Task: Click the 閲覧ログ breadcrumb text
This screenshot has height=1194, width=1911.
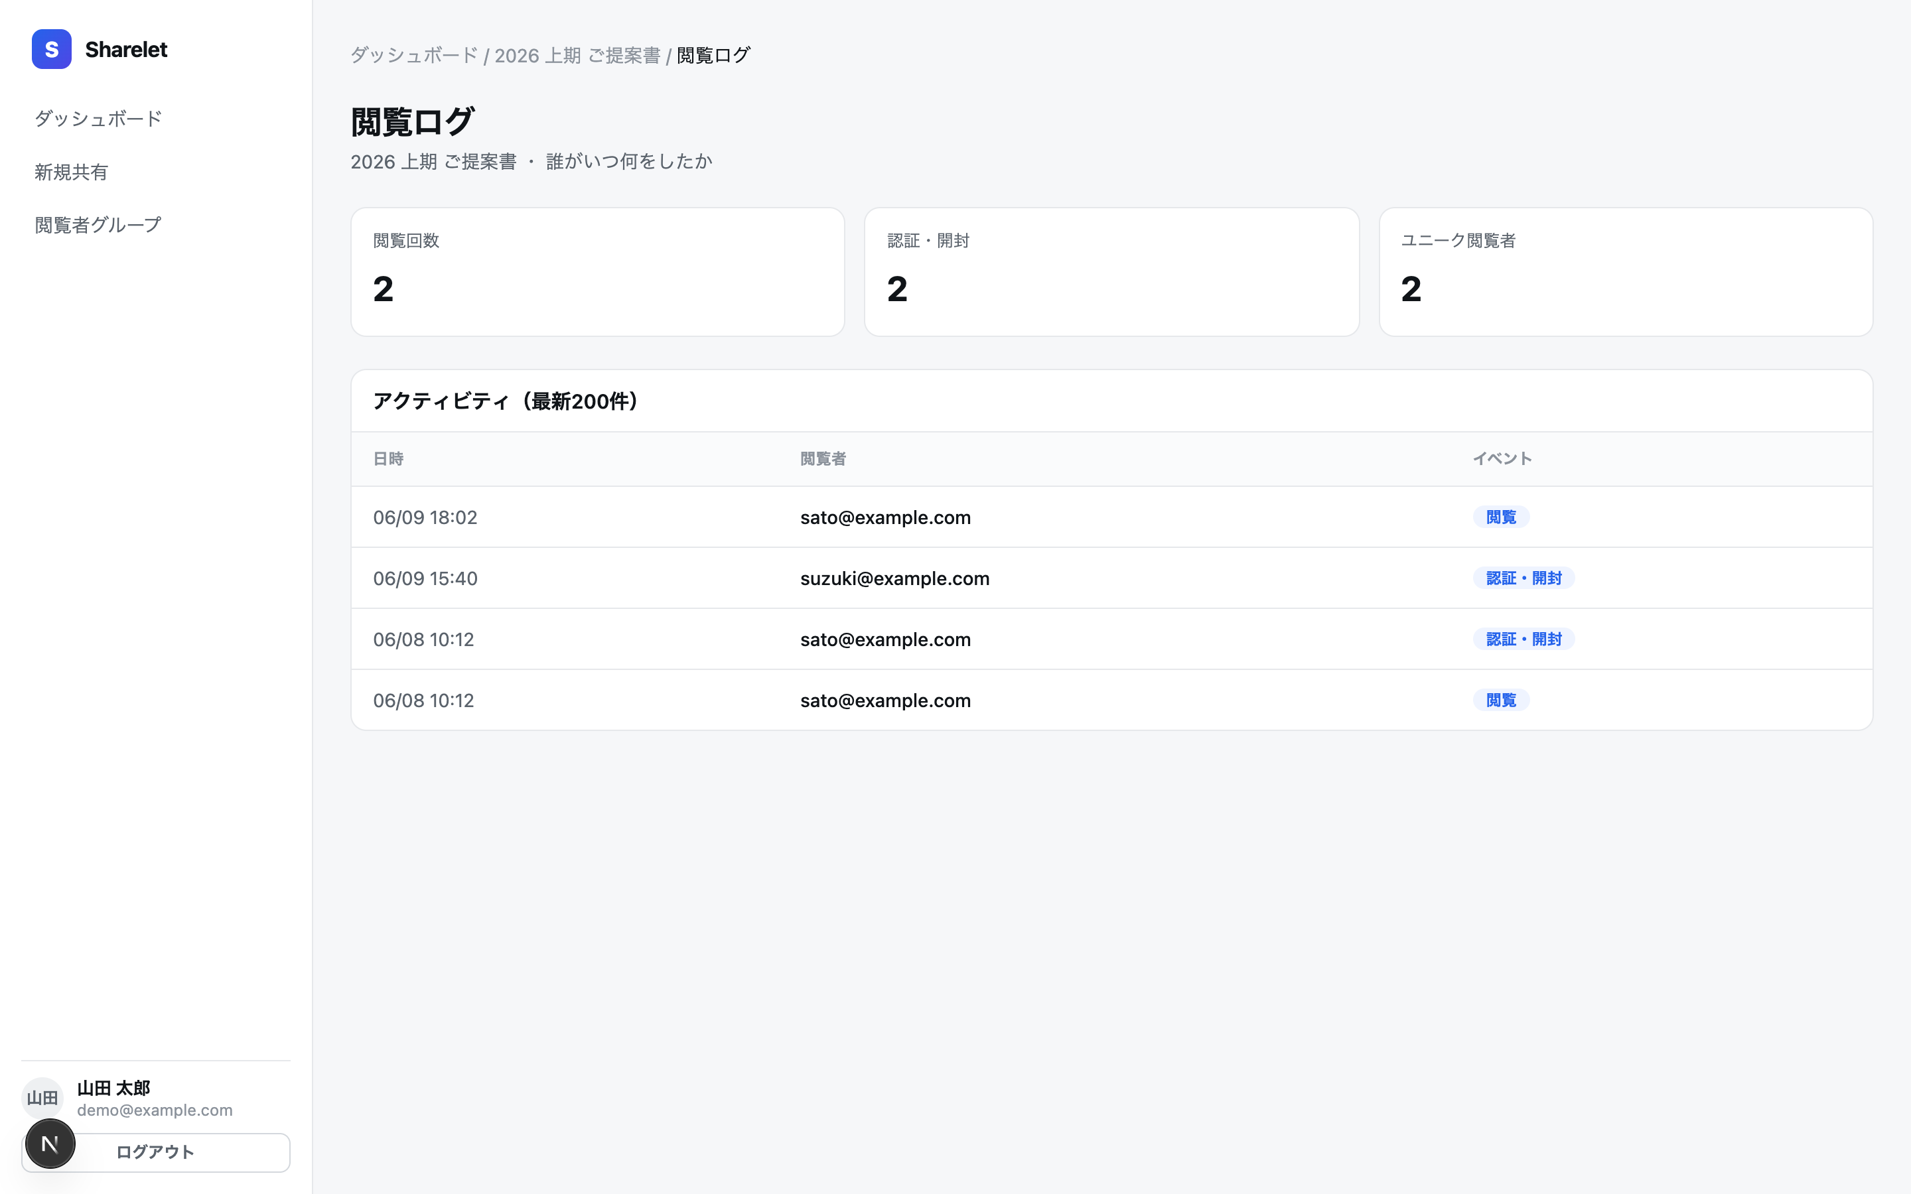Action: [713, 55]
